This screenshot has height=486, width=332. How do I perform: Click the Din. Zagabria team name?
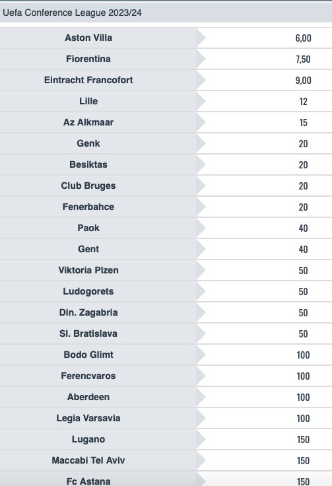pyautogui.click(x=88, y=312)
